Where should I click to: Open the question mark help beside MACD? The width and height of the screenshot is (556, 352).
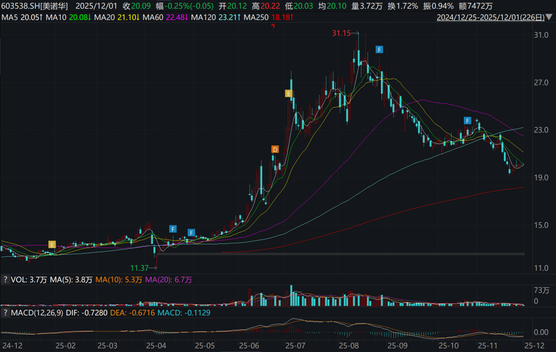point(5,313)
